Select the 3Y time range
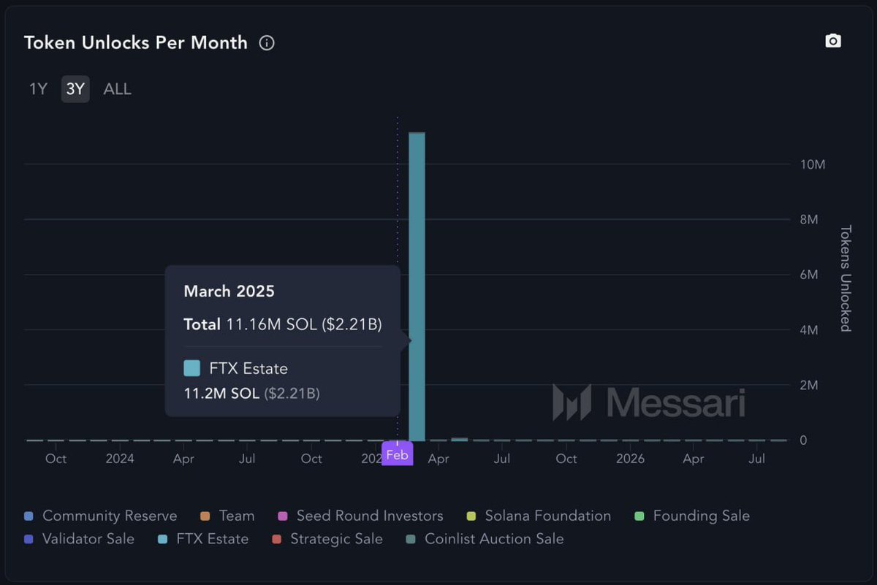Viewport: 877px width, 585px height. coord(75,89)
